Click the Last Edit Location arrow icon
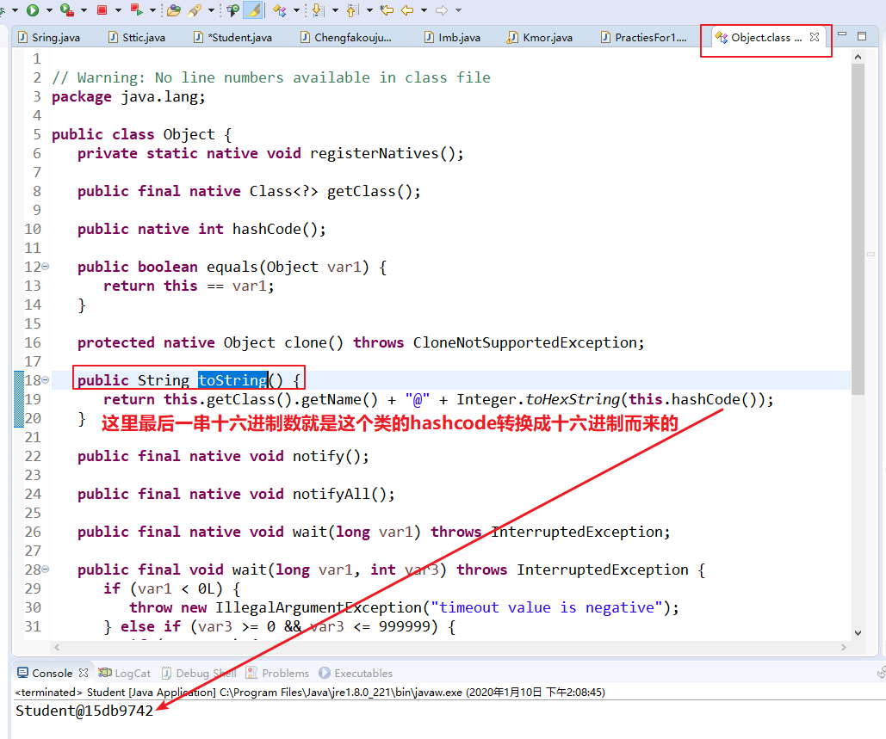Screen dimensions: 886x739 tap(387, 10)
